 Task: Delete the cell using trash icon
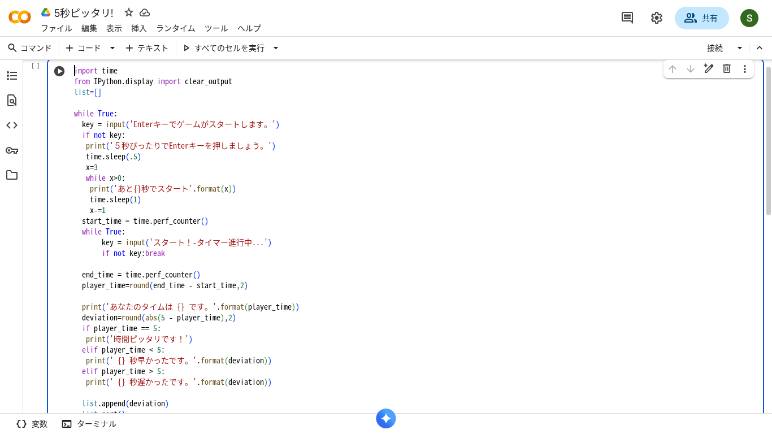coord(727,69)
